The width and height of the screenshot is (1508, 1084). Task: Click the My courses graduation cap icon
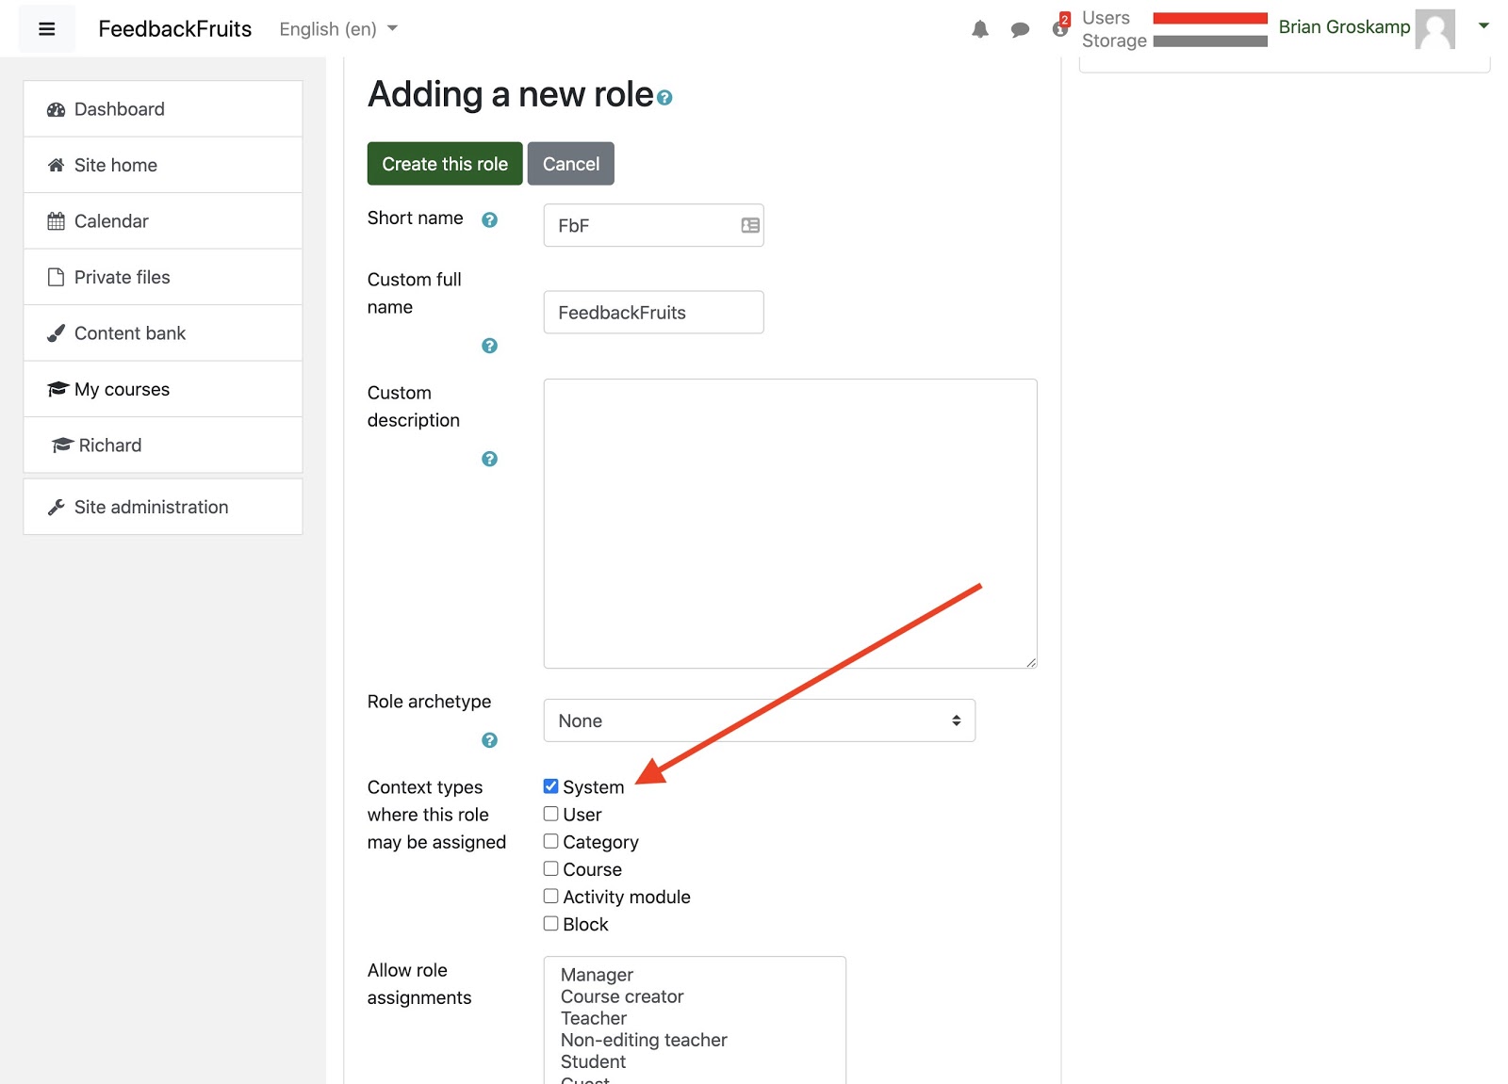pyautogui.click(x=57, y=389)
